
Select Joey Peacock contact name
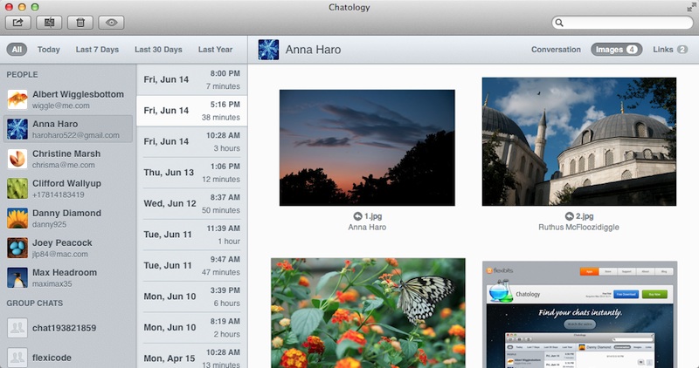[62, 242]
